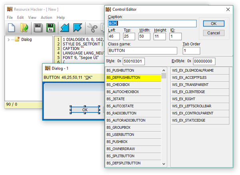Click the Control Editor title bar logo
This screenshot has height=175, width=240.
(108, 9)
